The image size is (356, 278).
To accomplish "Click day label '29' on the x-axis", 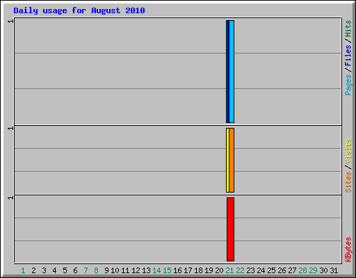I will tap(313, 270).
